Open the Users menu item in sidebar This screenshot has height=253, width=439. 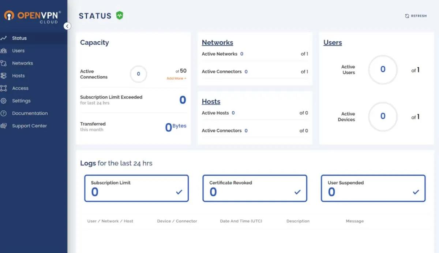tap(34, 51)
